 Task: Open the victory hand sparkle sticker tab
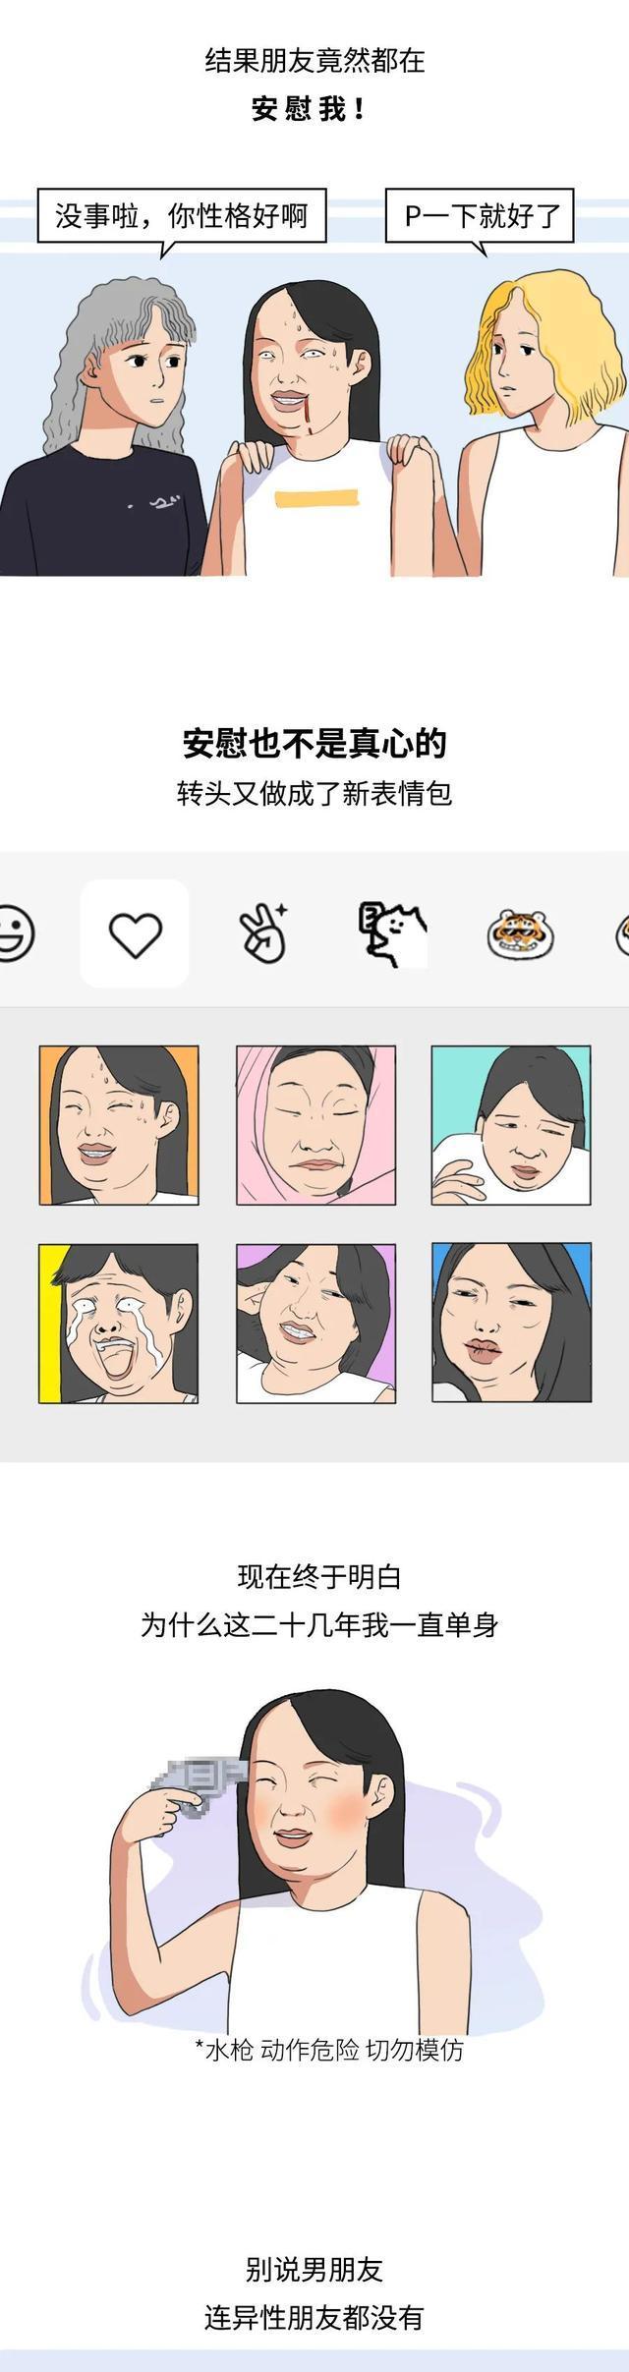262,932
